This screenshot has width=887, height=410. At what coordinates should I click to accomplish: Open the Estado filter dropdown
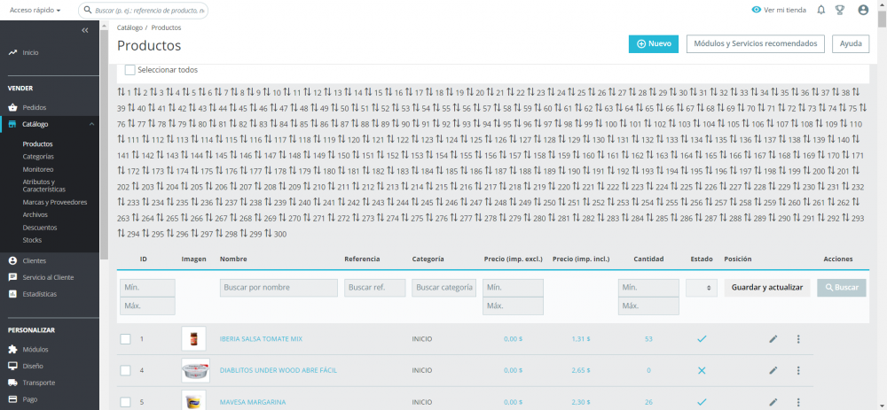pos(702,288)
